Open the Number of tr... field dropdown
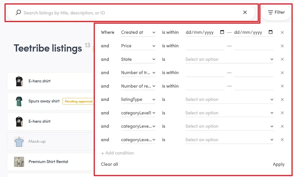 (x=138, y=73)
